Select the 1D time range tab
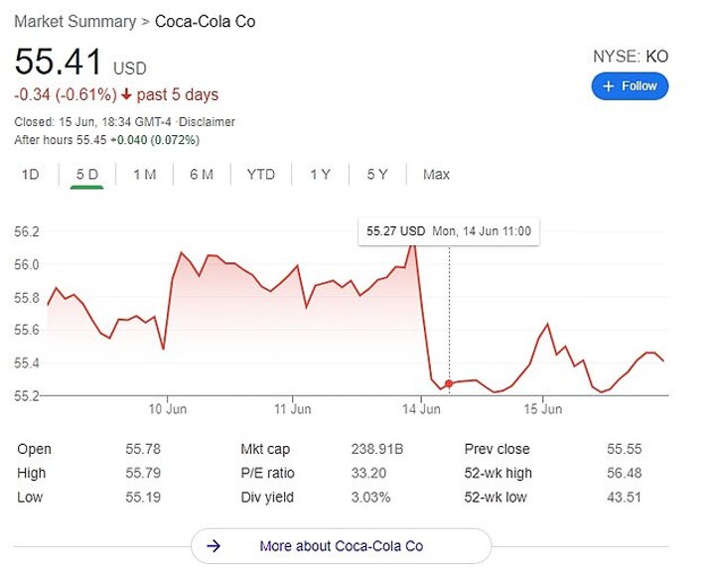The image size is (715, 572). tap(31, 175)
